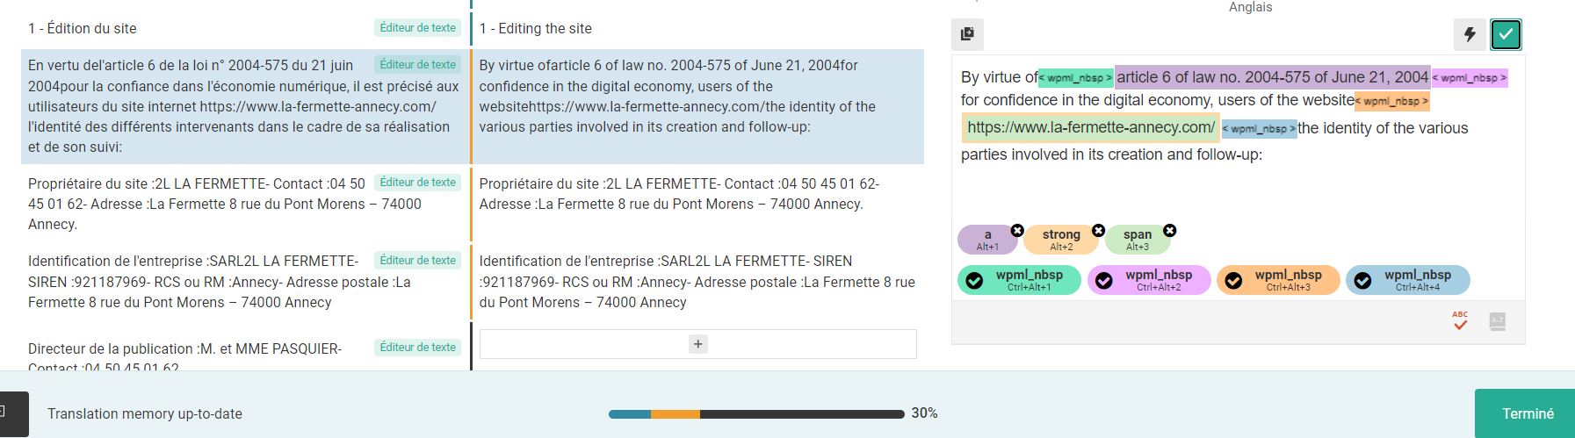The image size is (1575, 438).
Task: Click the plus icon in empty translation
Action: tap(698, 344)
